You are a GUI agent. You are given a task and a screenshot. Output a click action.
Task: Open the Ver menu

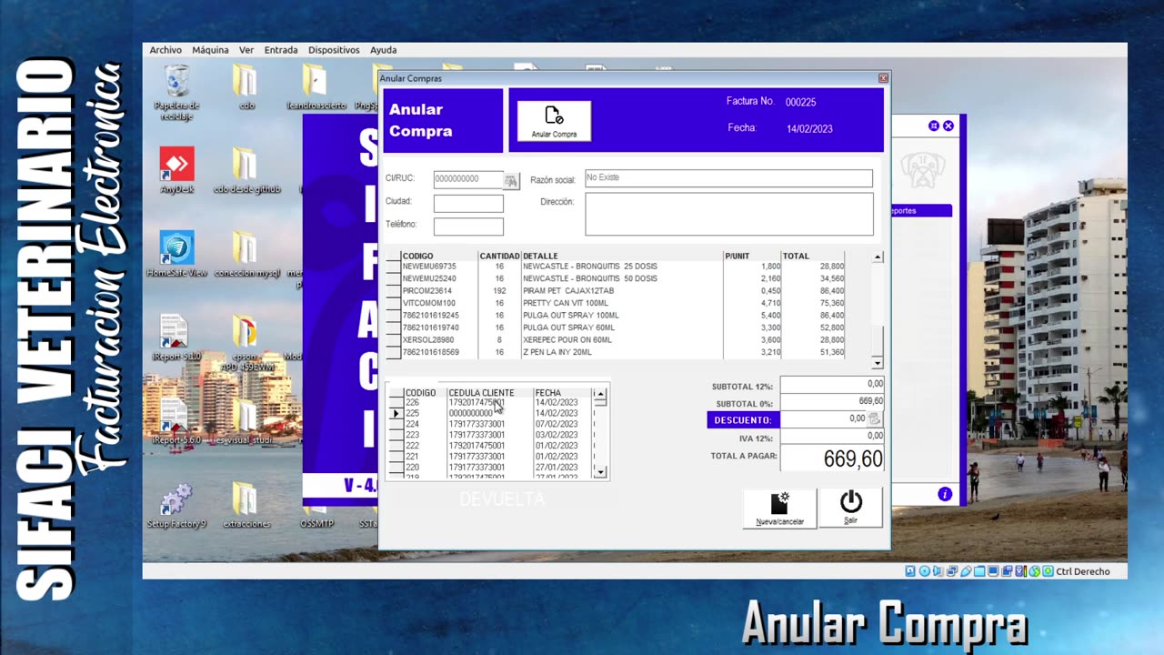246,50
